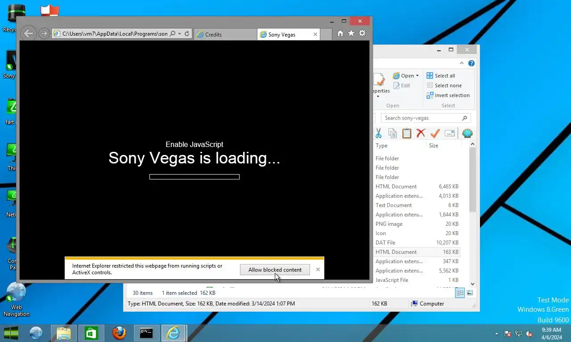Image resolution: width=571 pixels, height=342 pixels.
Task: Click the address bar path field
Action: pos(115,34)
